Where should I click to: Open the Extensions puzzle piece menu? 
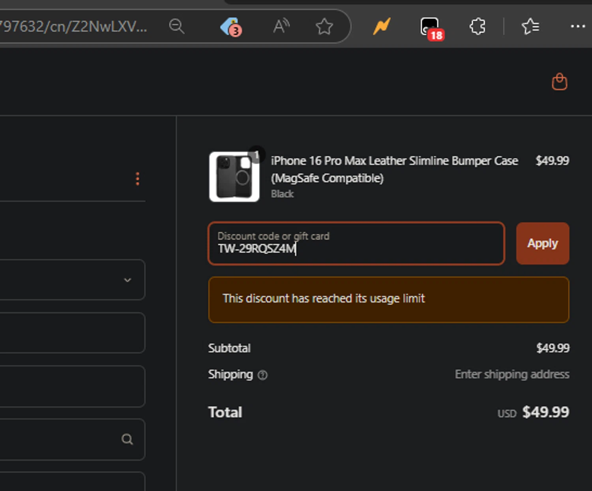click(478, 26)
